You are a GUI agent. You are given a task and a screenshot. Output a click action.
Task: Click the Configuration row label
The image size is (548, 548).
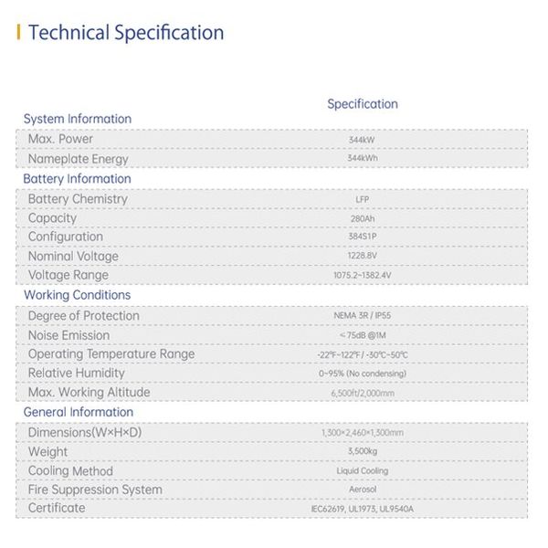(x=66, y=237)
